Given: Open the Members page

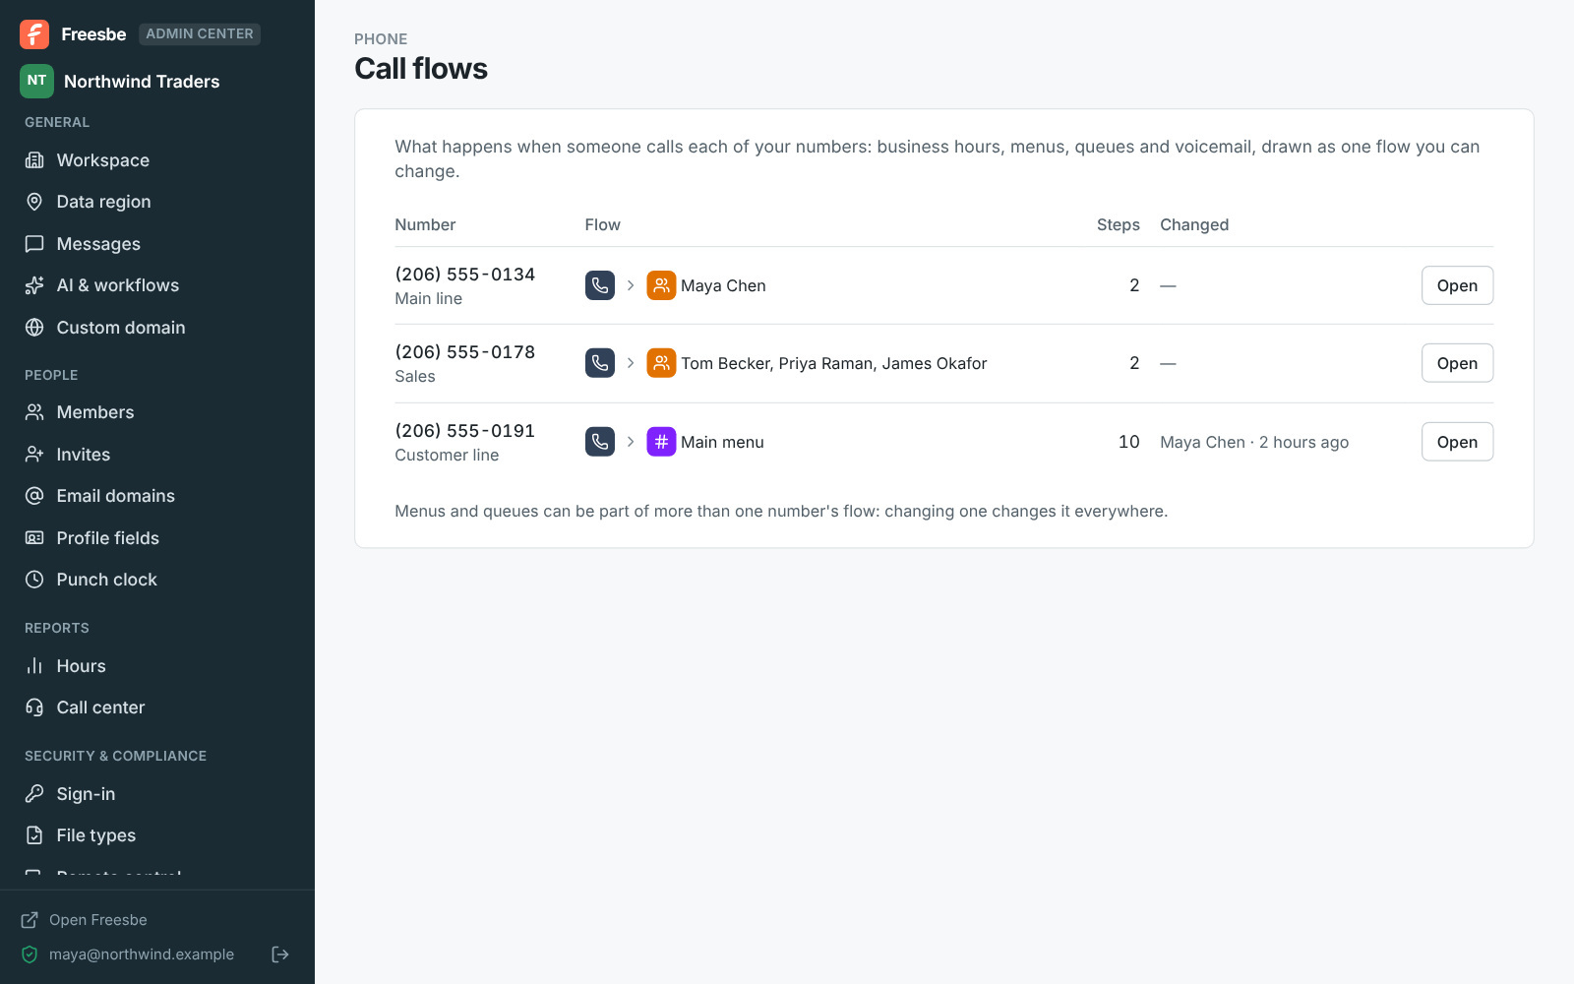Looking at the screenshot, I should coord(157,412).
